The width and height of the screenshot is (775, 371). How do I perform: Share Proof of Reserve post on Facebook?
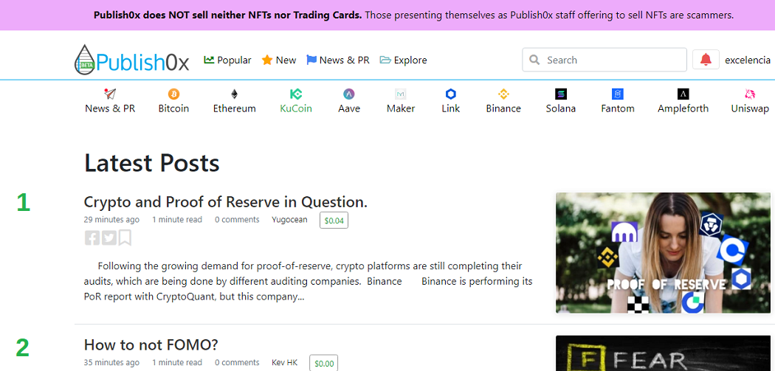coord(92,237)
